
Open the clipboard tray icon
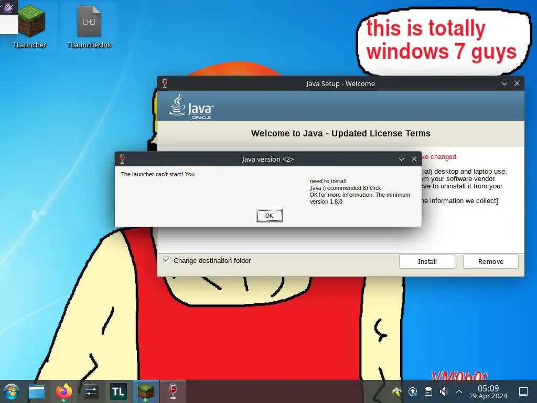tap(428, 391)
